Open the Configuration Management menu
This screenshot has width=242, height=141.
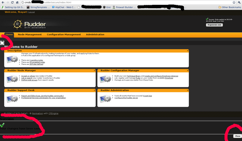coord(64,34)
